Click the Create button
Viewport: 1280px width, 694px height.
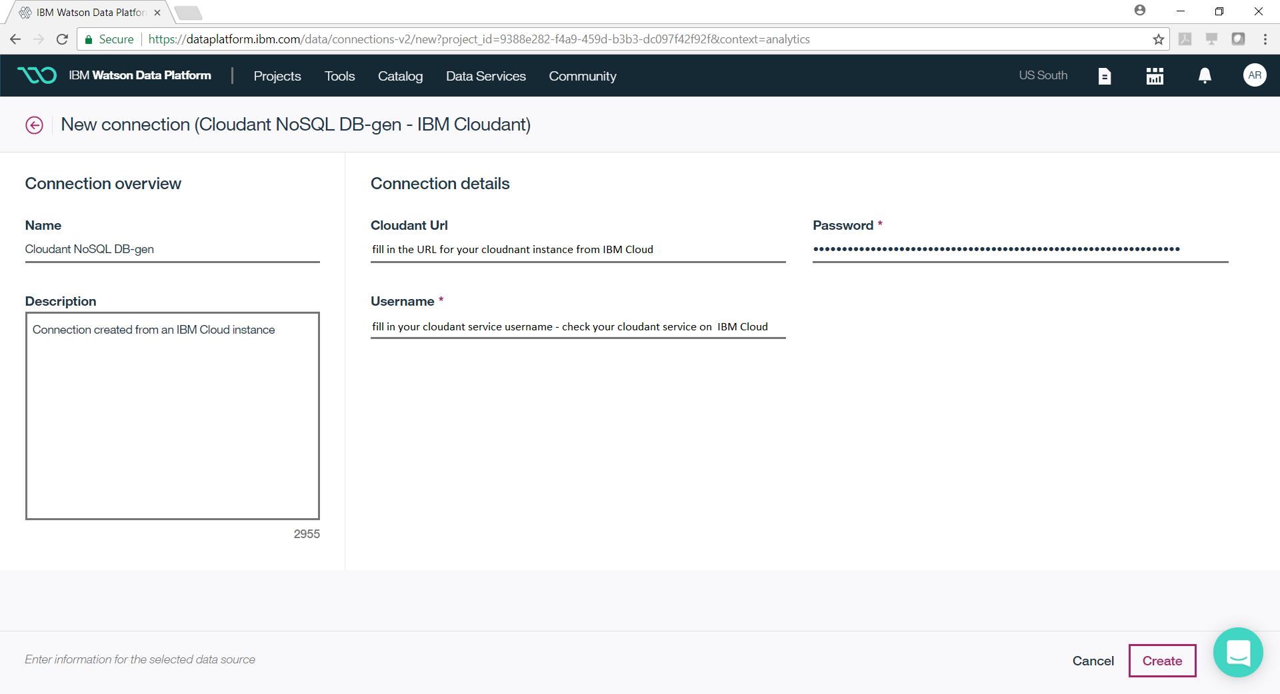[x=1162, y=661]
